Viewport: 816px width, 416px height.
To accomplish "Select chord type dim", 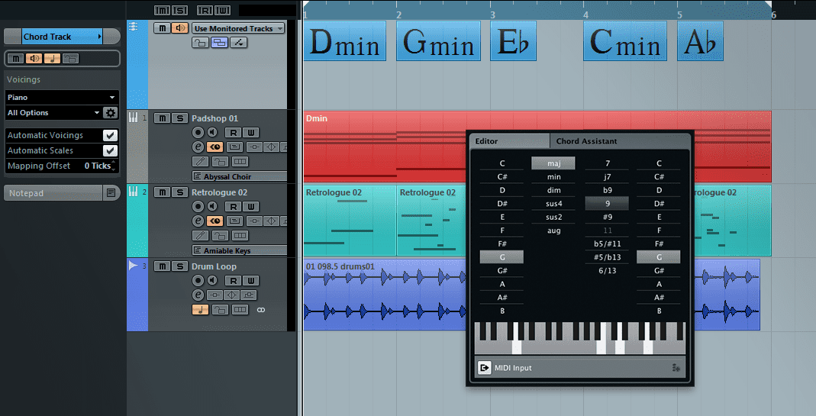I will 553,191.
